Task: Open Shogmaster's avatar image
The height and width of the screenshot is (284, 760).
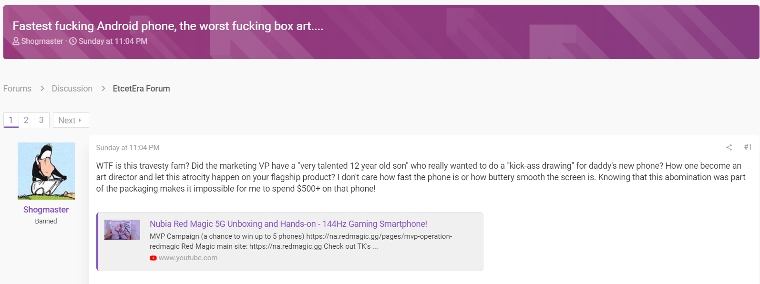Action: click(x=46, y=171)
